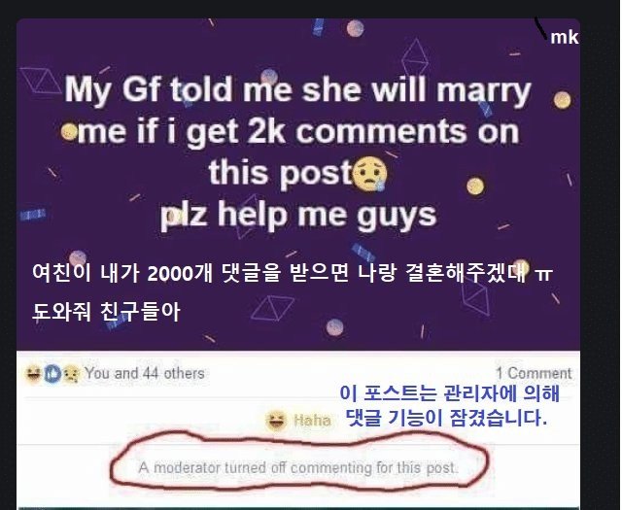Click the "mk" watermark in the corner
The image size is (622, 510).
[x=564, y=37]
